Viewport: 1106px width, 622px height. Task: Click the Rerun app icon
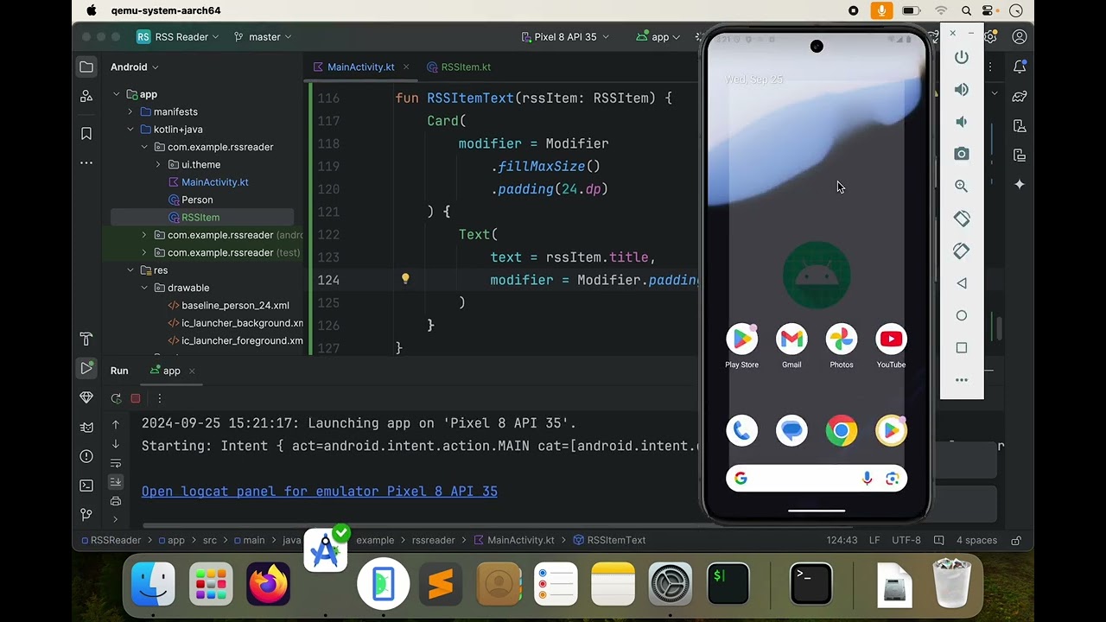pos(116,398)
